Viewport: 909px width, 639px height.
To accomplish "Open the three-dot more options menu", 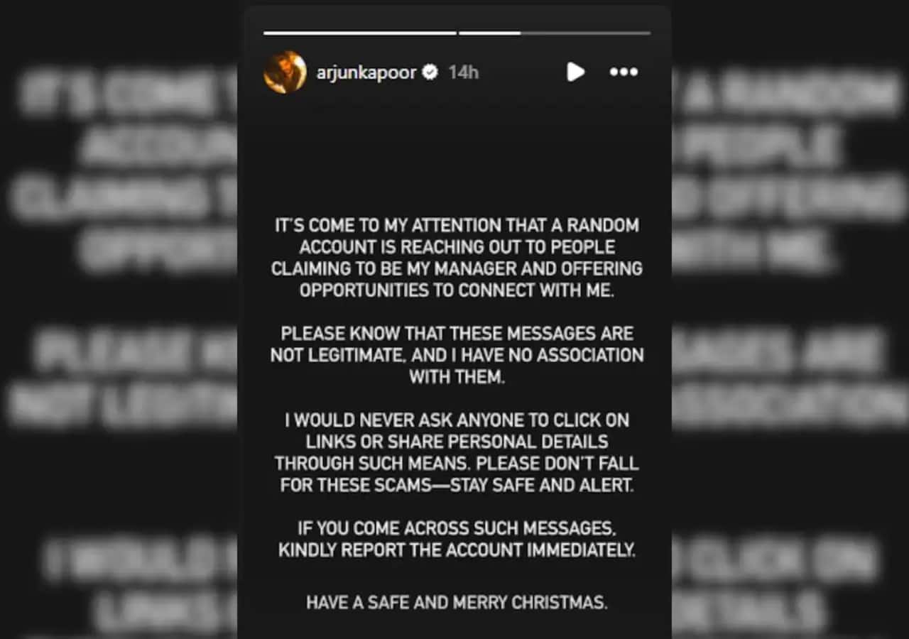I will [624, 72].
